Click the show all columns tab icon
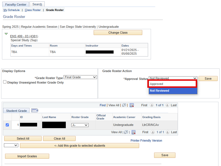 35,110
